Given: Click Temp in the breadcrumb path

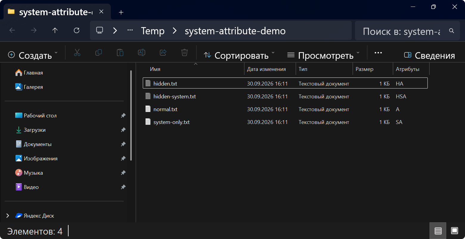Looking at the screenshot, I should [153, 31].
